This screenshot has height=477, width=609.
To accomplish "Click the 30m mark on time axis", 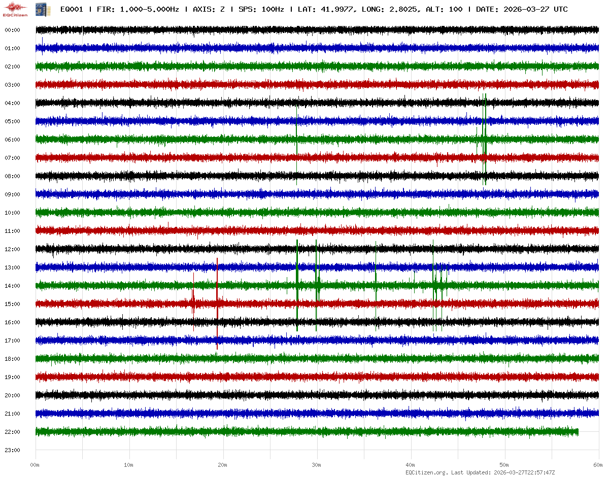I will [317, 465].
